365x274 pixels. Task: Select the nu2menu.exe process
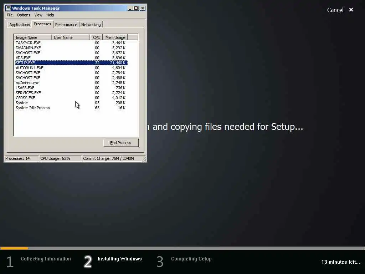[x=71, y=83]
